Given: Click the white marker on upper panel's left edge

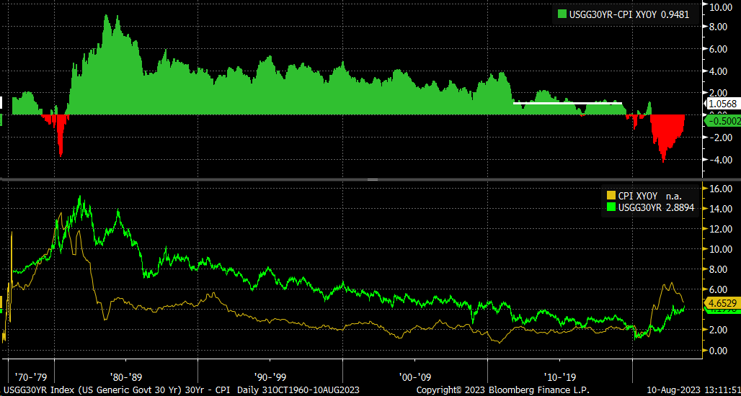Looking at the screenshot, I should [x=1, y=103].
